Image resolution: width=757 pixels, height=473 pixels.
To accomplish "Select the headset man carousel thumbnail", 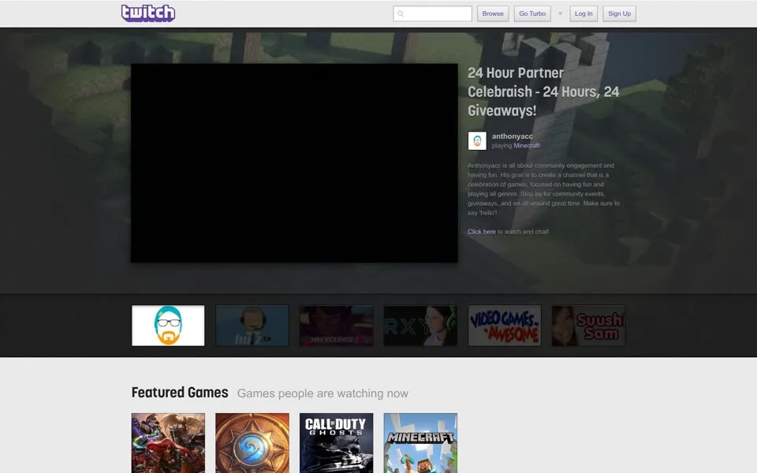I will [252, 326].
